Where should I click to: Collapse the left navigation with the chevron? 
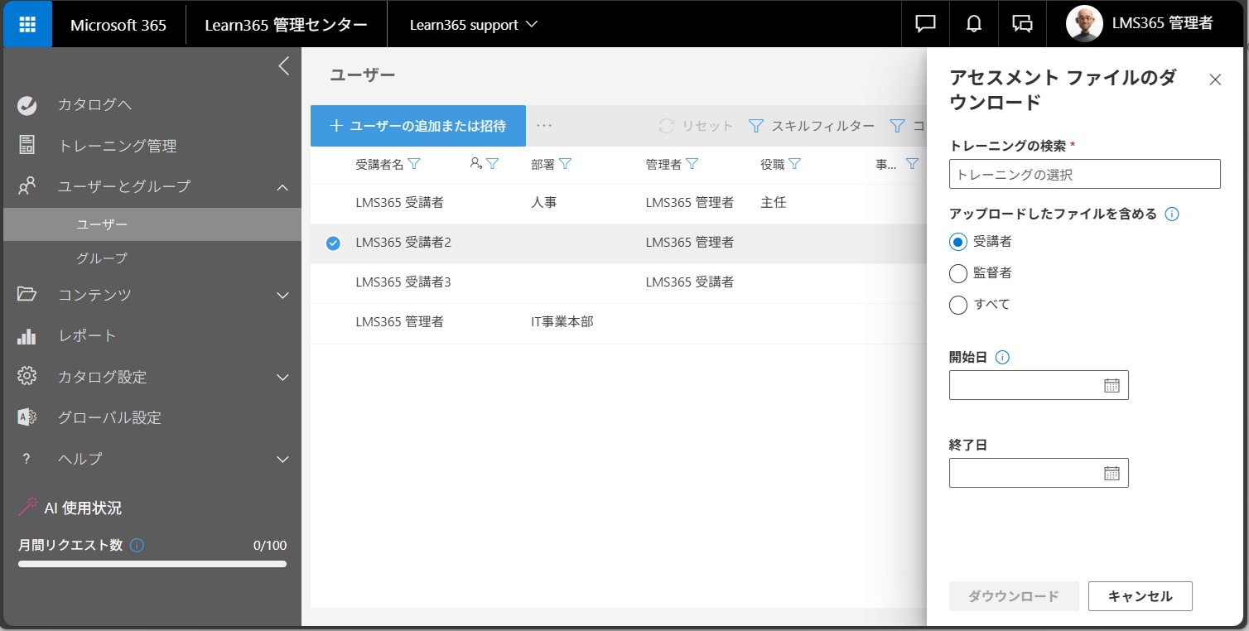pos(283,66)
